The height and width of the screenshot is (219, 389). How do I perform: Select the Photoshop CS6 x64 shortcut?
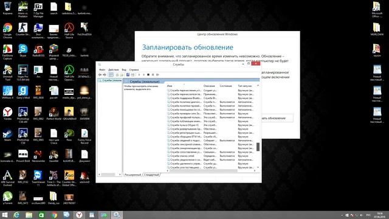(23, 115)
